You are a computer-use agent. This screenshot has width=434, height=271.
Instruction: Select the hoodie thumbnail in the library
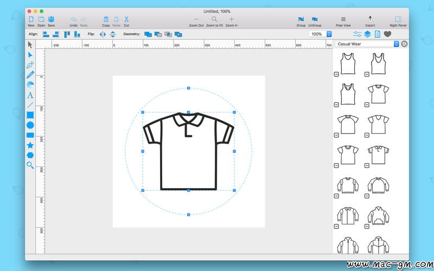point(378,216)
